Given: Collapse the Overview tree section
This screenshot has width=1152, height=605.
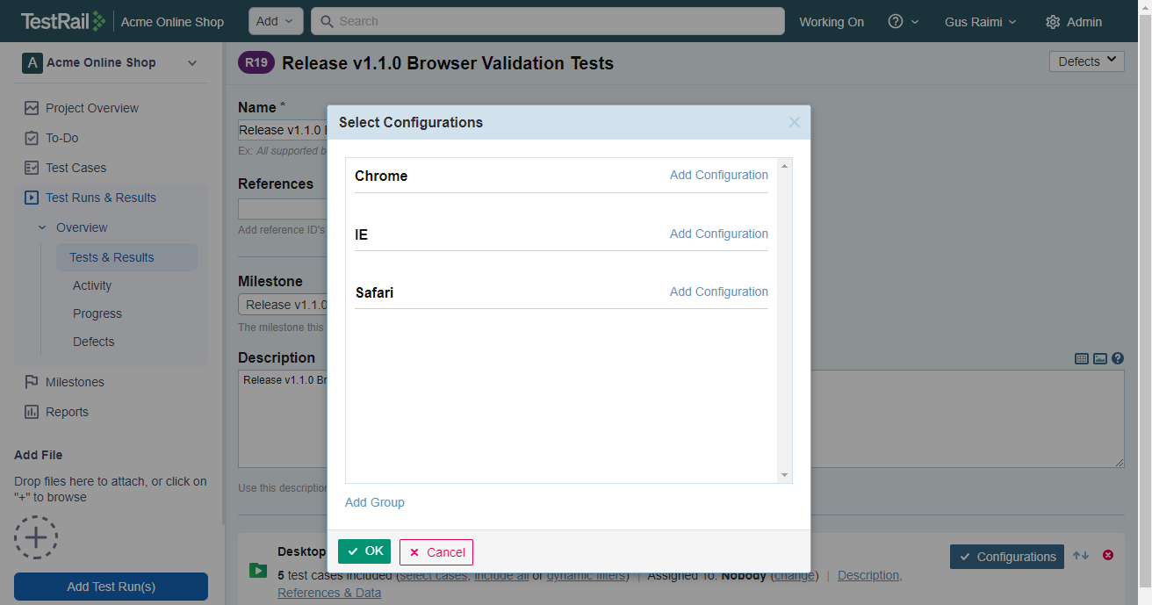Looking at the screenshot, I should click(x=42, y=227).
